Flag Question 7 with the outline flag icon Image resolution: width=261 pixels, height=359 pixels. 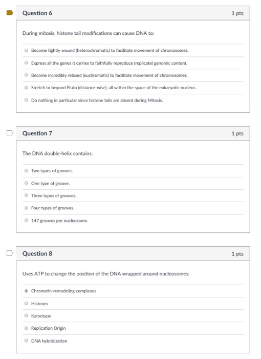[10, 133]
